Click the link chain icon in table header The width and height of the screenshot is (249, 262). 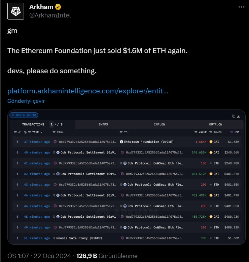[x=20, y=132]
